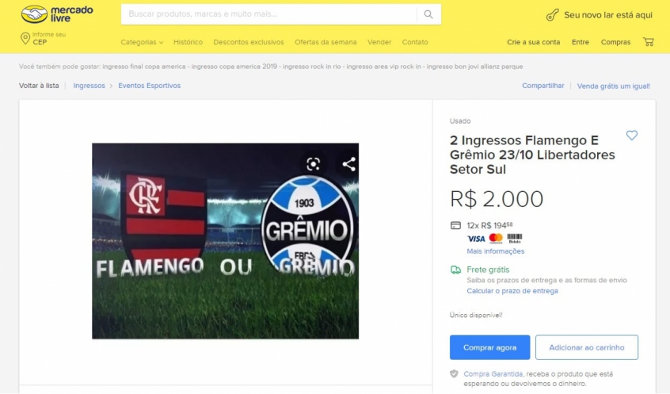Screen dimensions: 670x394
Task: Click the Flamengo Grêmio product image
Action: [x=225, y=241]
